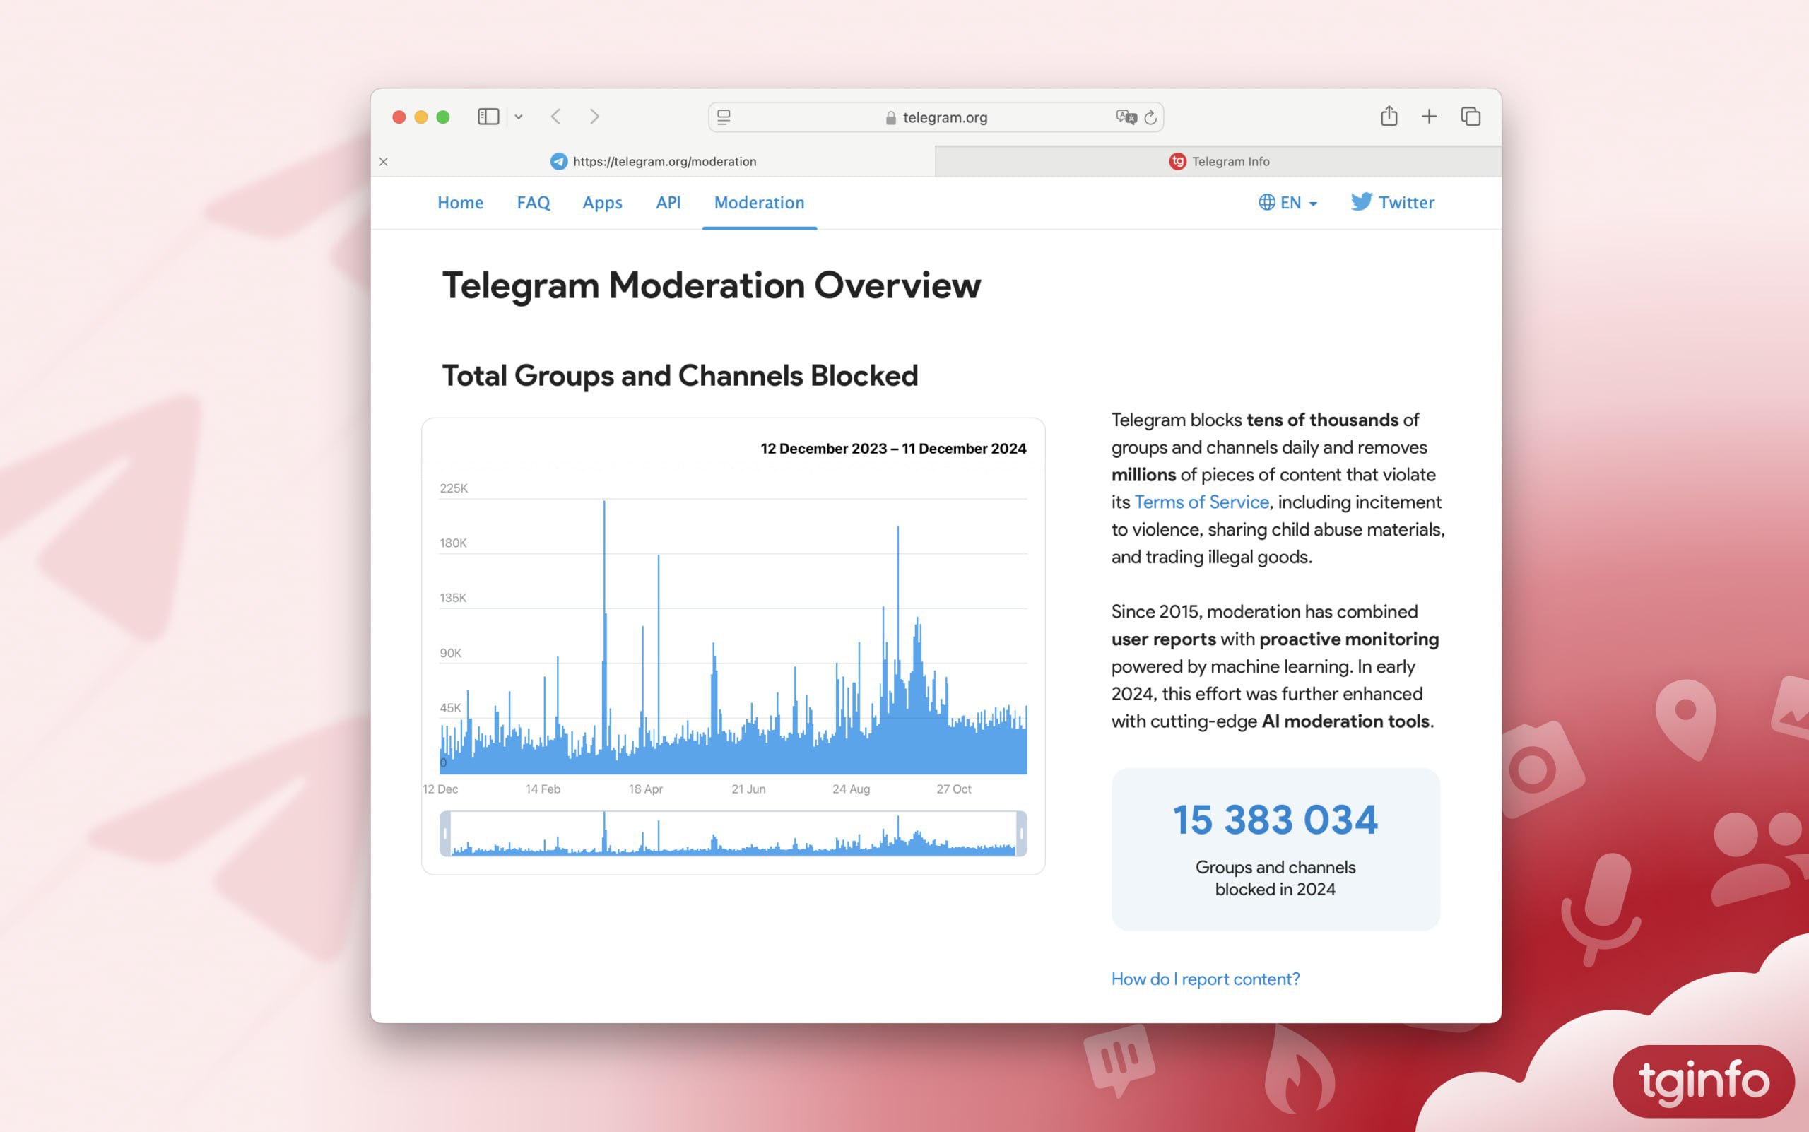Viewport: 1809px width, 1132px height.
Task: Click the '12 Dec' axis label
Action: (440, 789)
